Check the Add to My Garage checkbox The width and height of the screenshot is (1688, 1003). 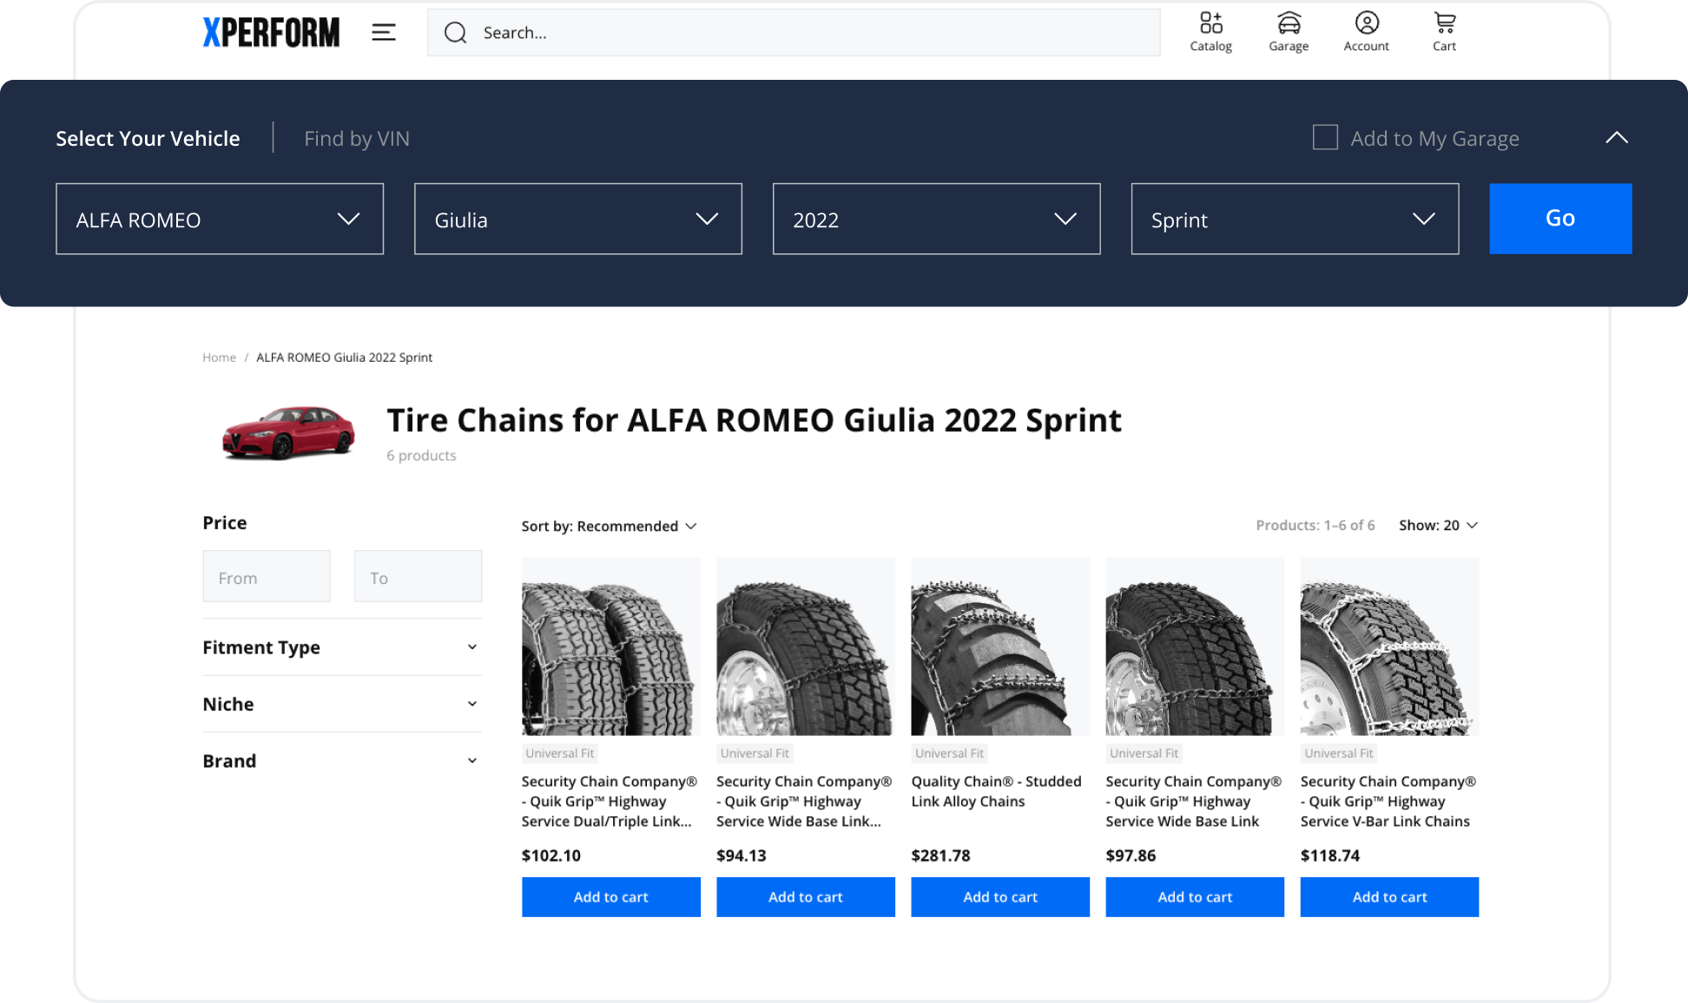pyautogui.click(x=1325, y=137)
